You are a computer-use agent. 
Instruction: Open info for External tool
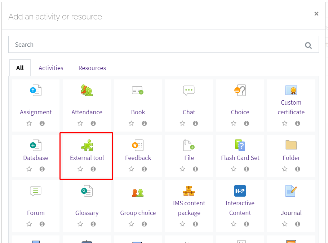(x=93, y=169)
